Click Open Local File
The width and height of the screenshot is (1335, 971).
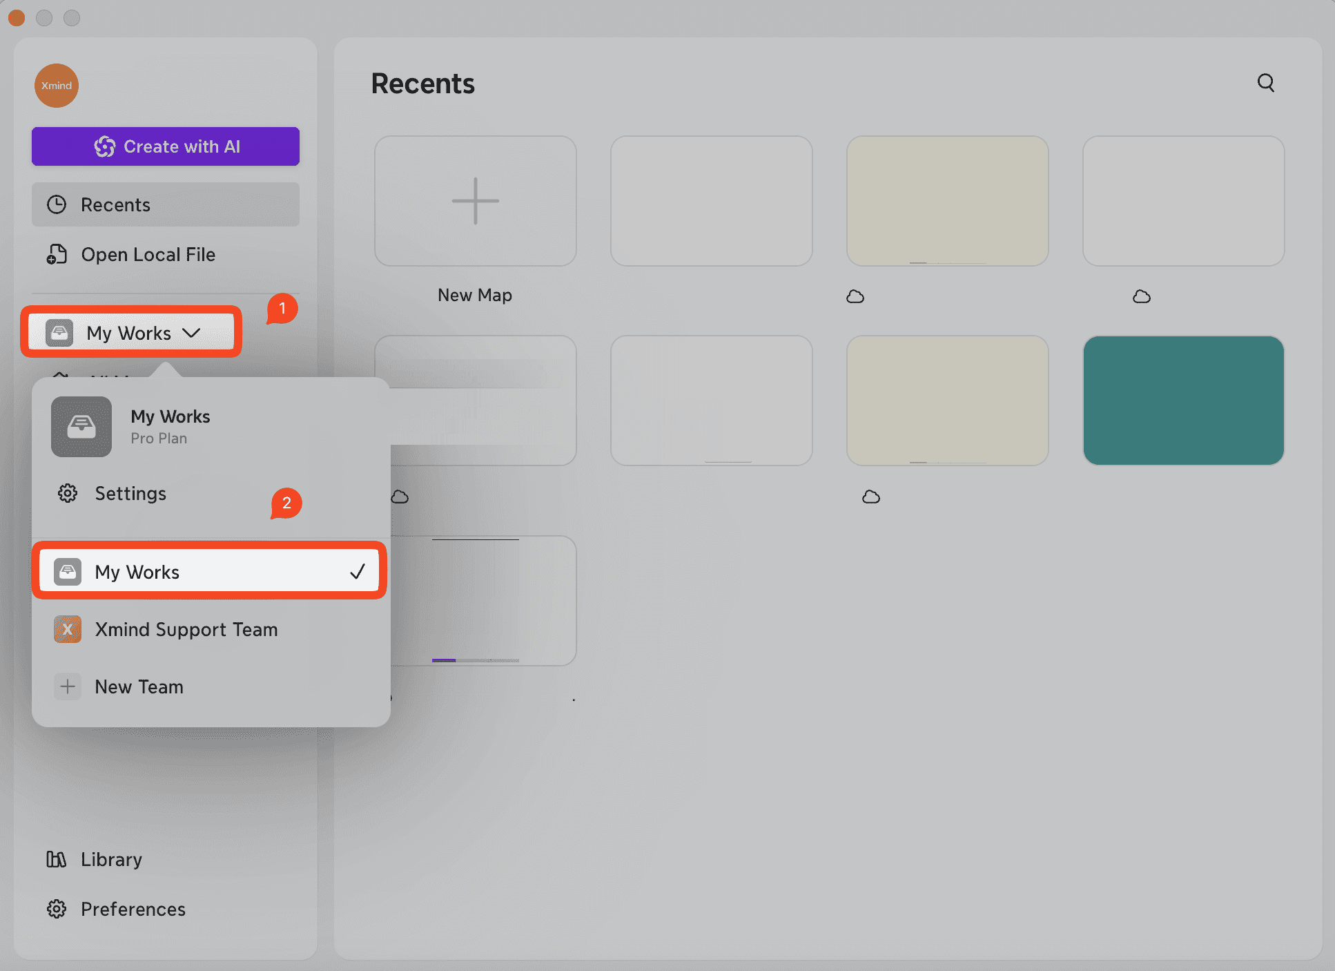148,255
